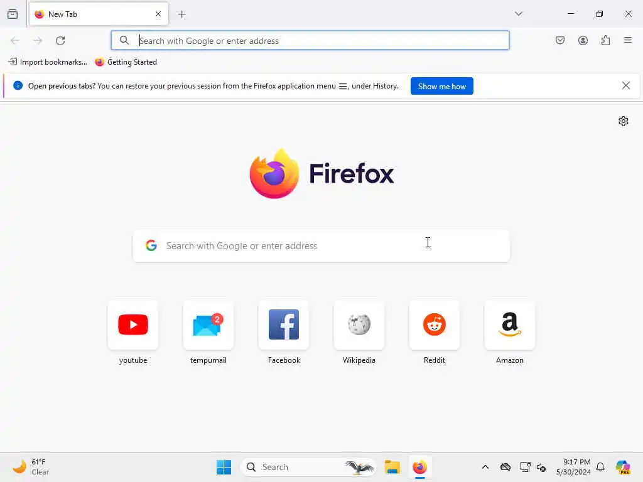This screenshot has height=482, width=643.
Task: Open Save to Pocket icon
Action: point(560,40)
